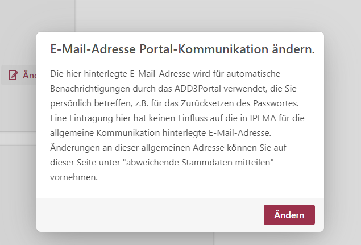Click the dialog title E-Mail-Adresse Portal-Kommunikation ändern

click(182, 49)
